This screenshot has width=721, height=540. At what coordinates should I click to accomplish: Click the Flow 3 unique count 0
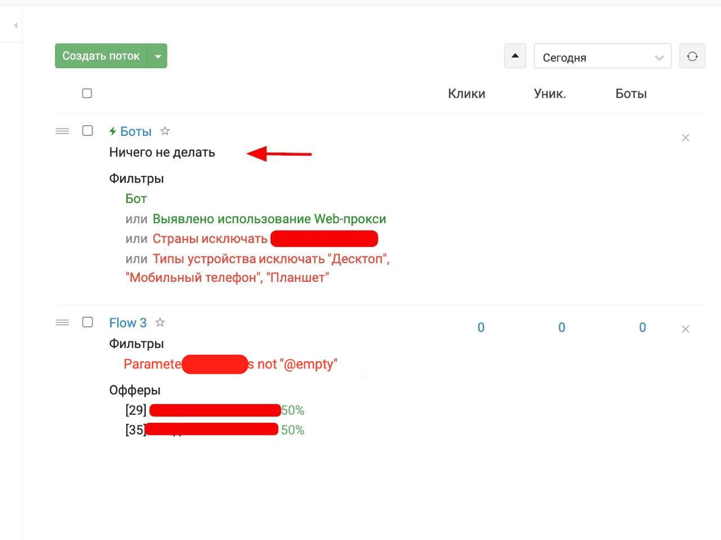point(562,327)
